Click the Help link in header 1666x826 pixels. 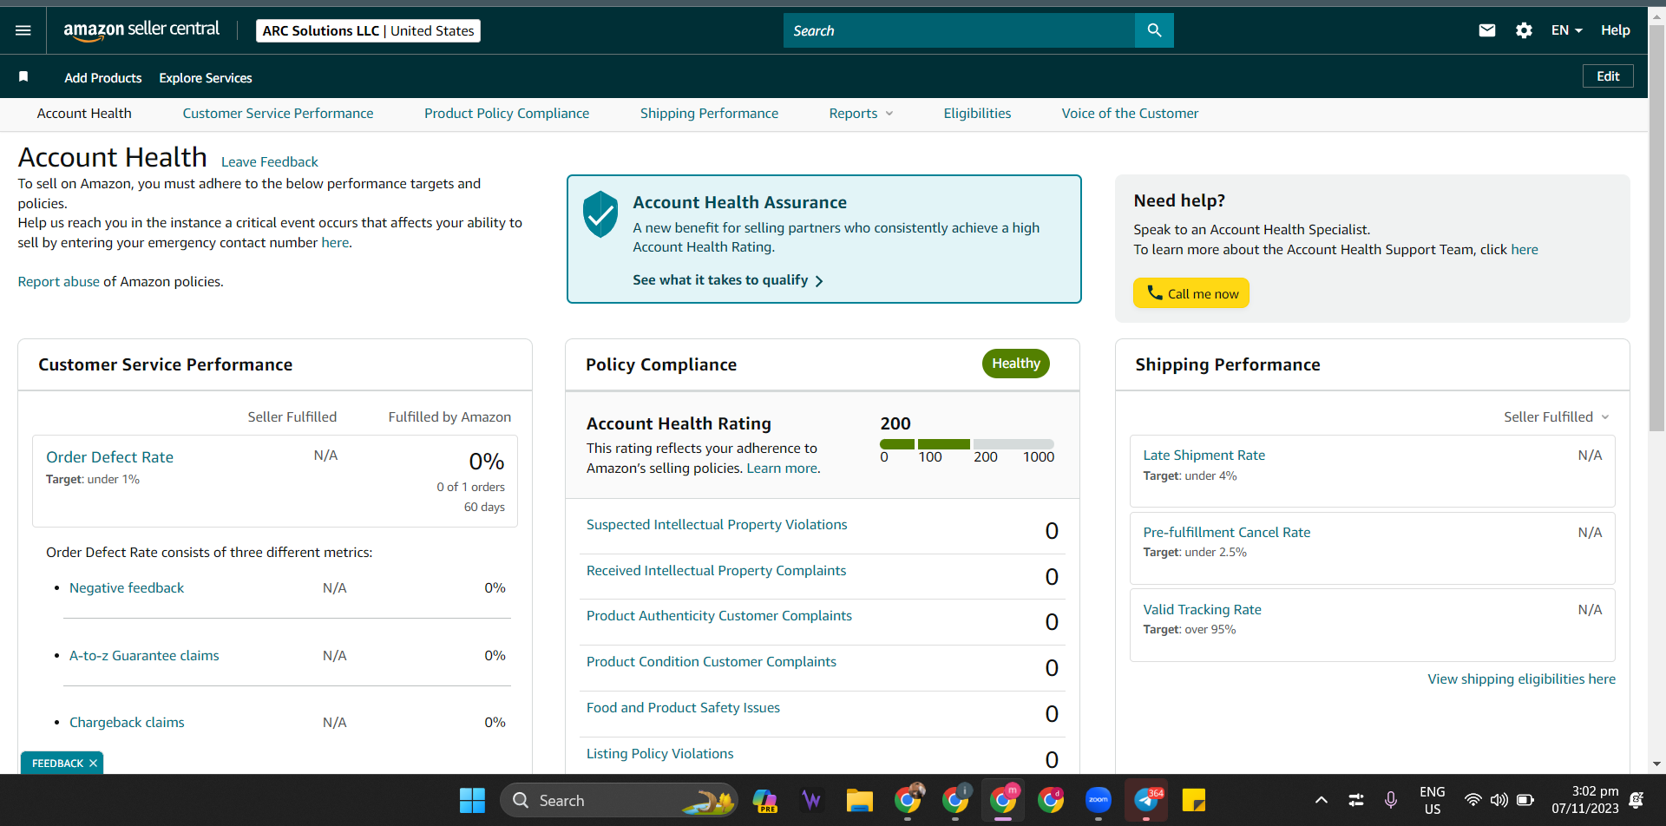pos(1615,30)
